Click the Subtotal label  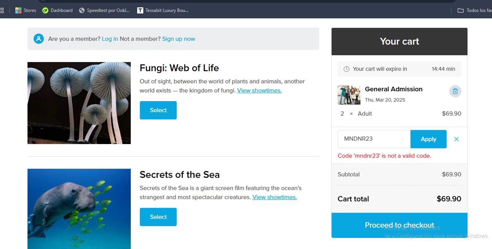point(349,174)
